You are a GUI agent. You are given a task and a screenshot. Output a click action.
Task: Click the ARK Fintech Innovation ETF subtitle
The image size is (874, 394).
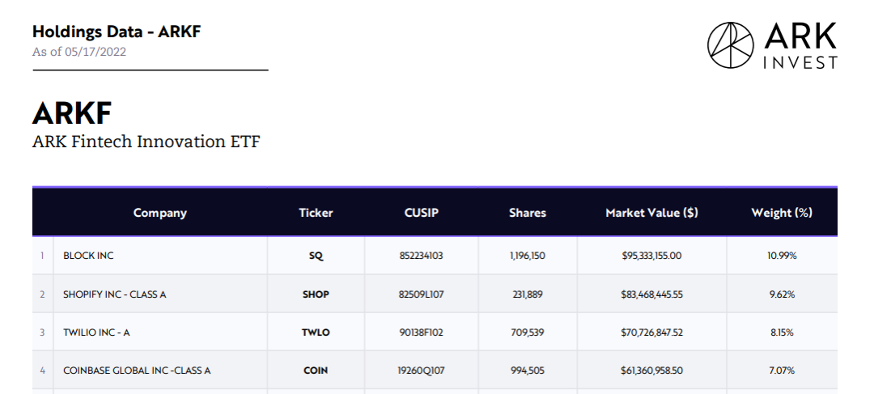[146, 142]
